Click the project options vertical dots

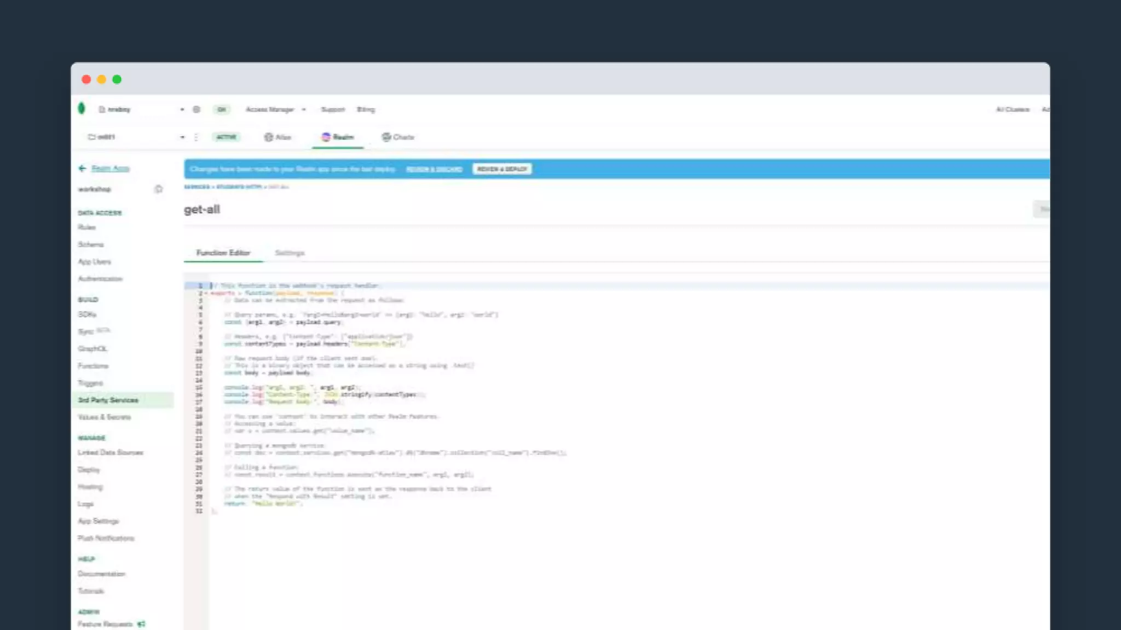196,137
